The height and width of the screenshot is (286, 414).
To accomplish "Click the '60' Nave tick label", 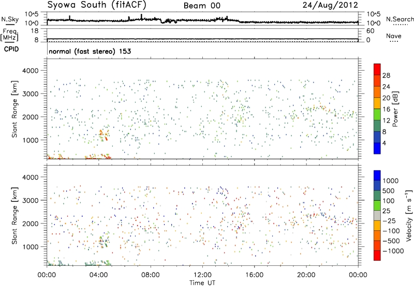I will point(370,31).
